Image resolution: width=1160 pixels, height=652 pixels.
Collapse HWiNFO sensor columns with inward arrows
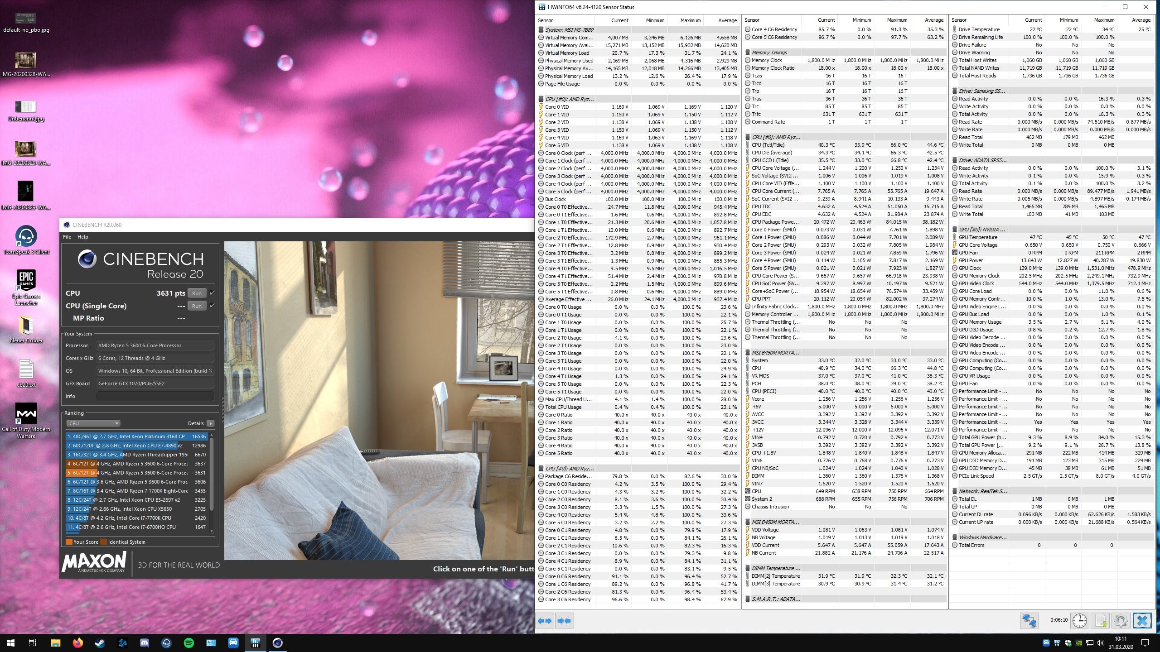[x=564, y=621]
